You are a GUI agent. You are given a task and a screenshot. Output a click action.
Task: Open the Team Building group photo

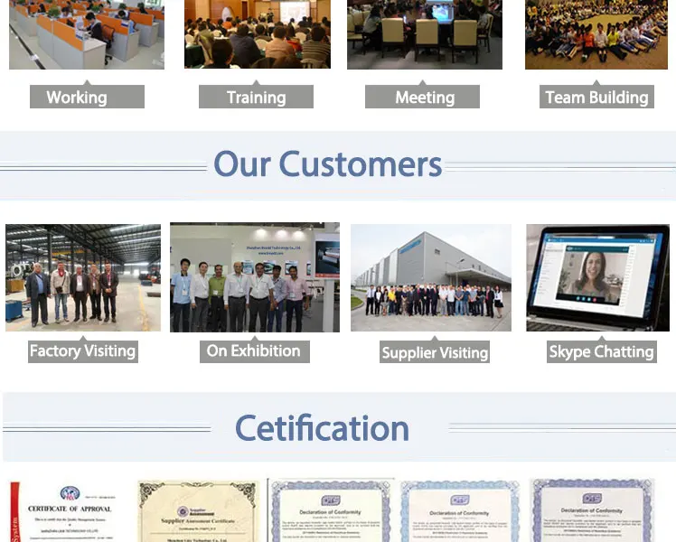(596, 34)
